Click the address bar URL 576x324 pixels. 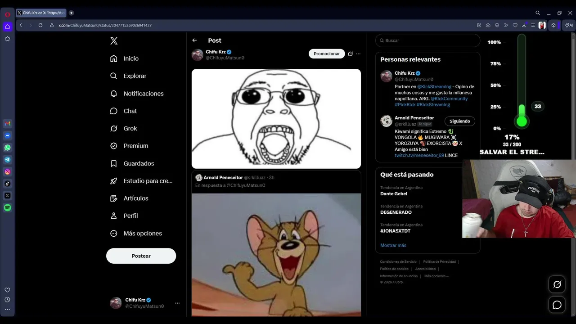[105, 25]
